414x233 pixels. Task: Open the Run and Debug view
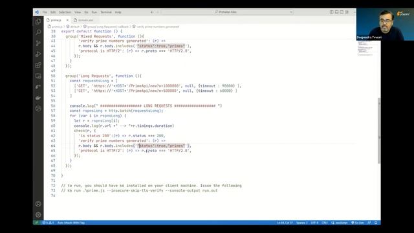pyautogui.click(x=38, y=54)
